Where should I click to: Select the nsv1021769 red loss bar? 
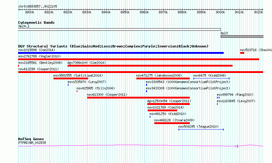pyautogui.click(x=162, y=110)
